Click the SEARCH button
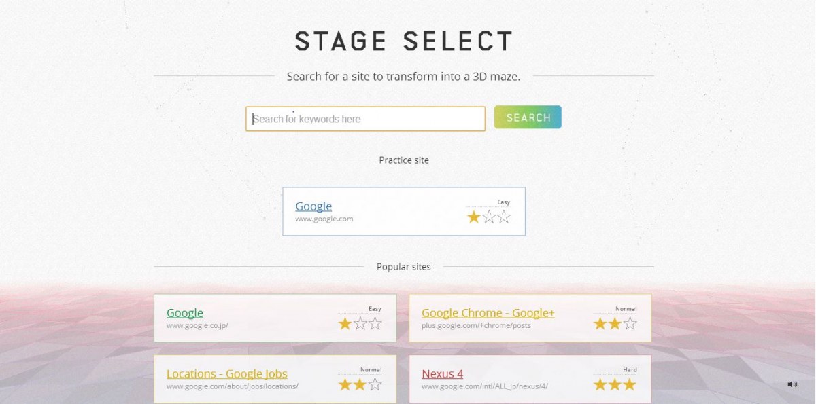816x404 pixels. (x=528, y=117)
